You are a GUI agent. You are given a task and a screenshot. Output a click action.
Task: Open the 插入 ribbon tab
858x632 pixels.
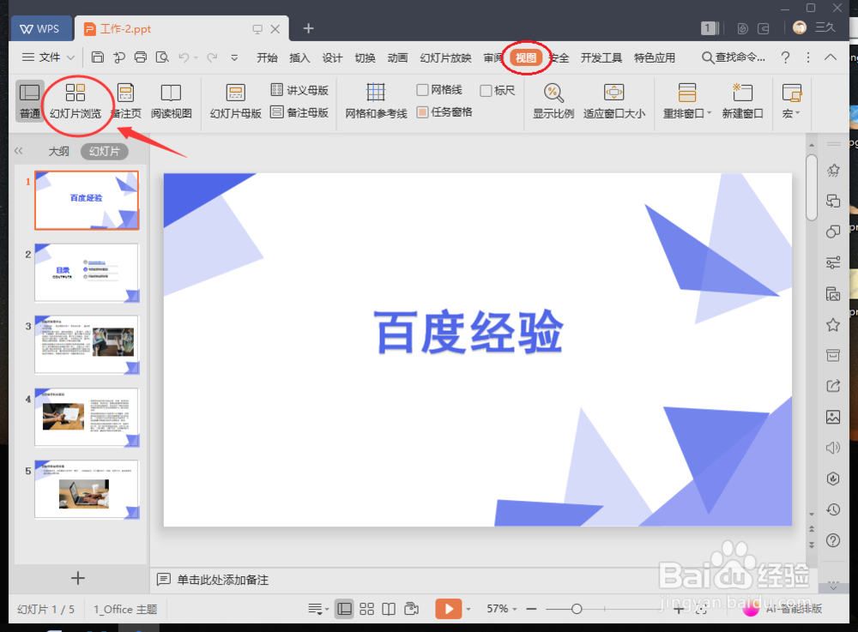tap(299, 57)
